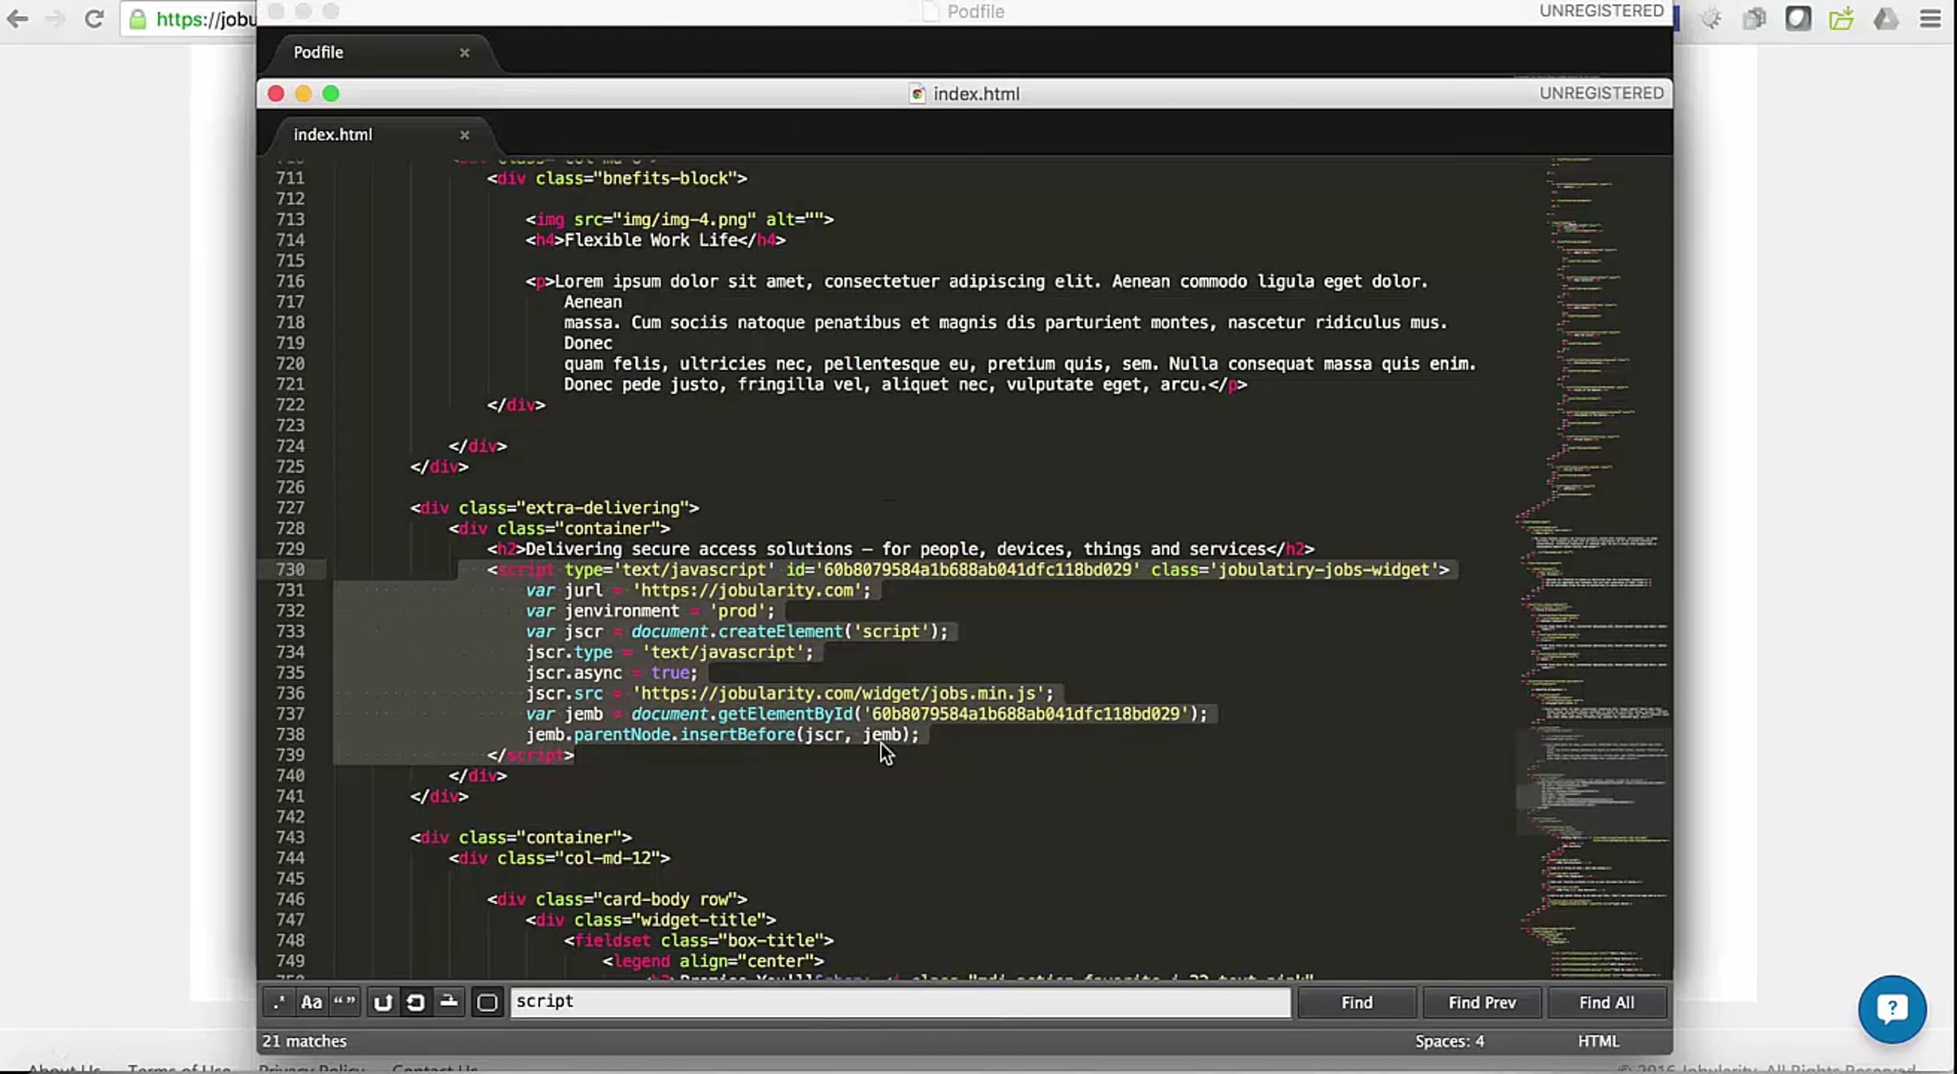Toggle whole word quotes option
The height and width of the screenshot is (1074, 1957).
[x=344, y=1002]
